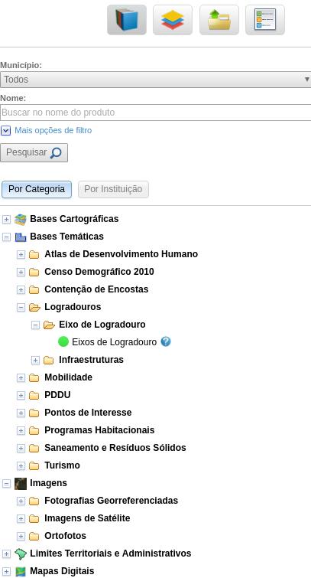Image resolution: width=311 pixels, height=578 pixels.
Task: Click the product name search field
Action: click(x=155, y=113)
